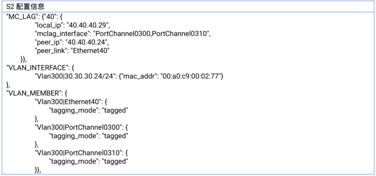Viewport: 376px width, 176px height.
Task: Click the peer_link value "Ethernet40"
Action: [91, 51]
